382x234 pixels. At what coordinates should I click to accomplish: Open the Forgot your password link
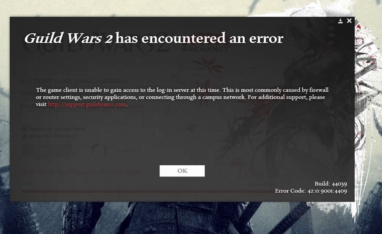point(114,107)
